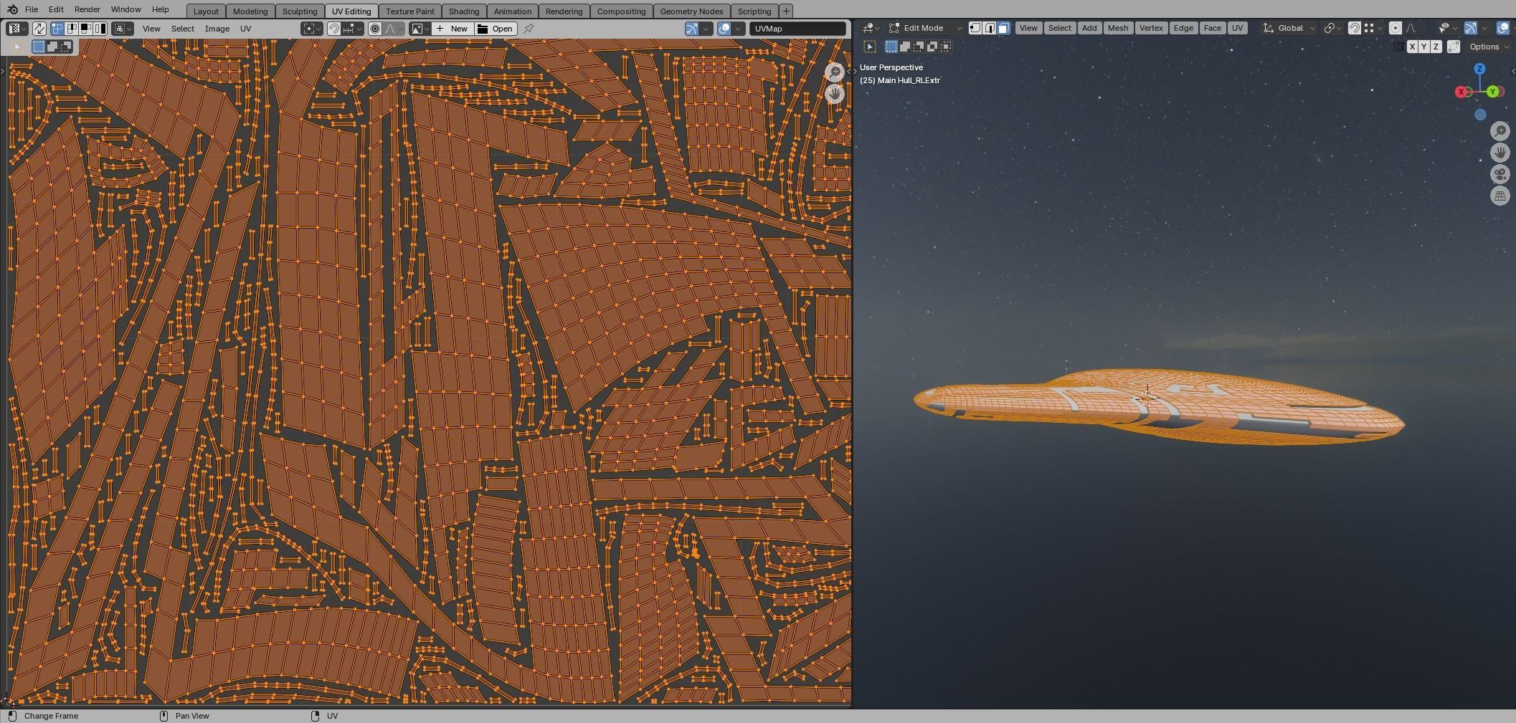Toggle gizmos in UV editor
1516x723 pixels.
click(x=691, y=29)
